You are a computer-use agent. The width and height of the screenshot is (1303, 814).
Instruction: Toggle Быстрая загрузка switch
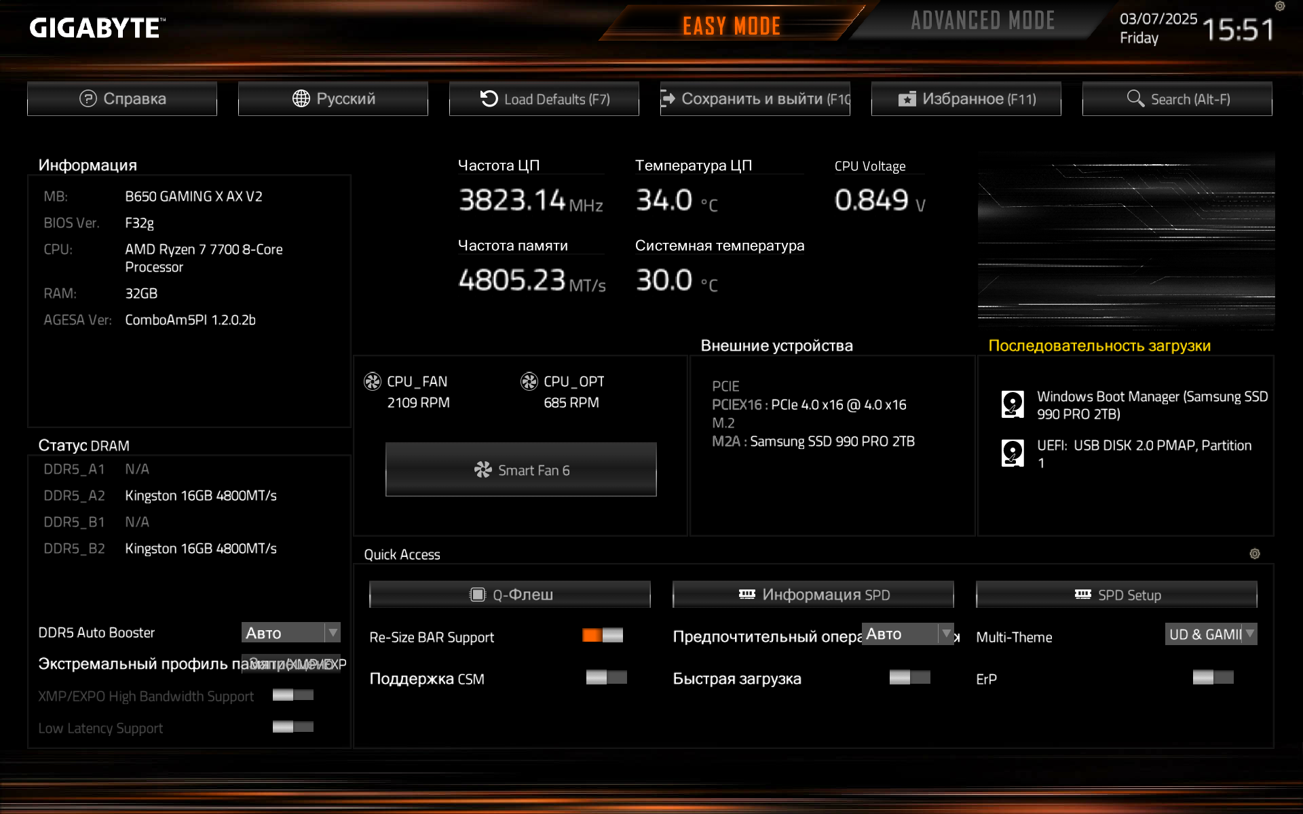[910, 677]
